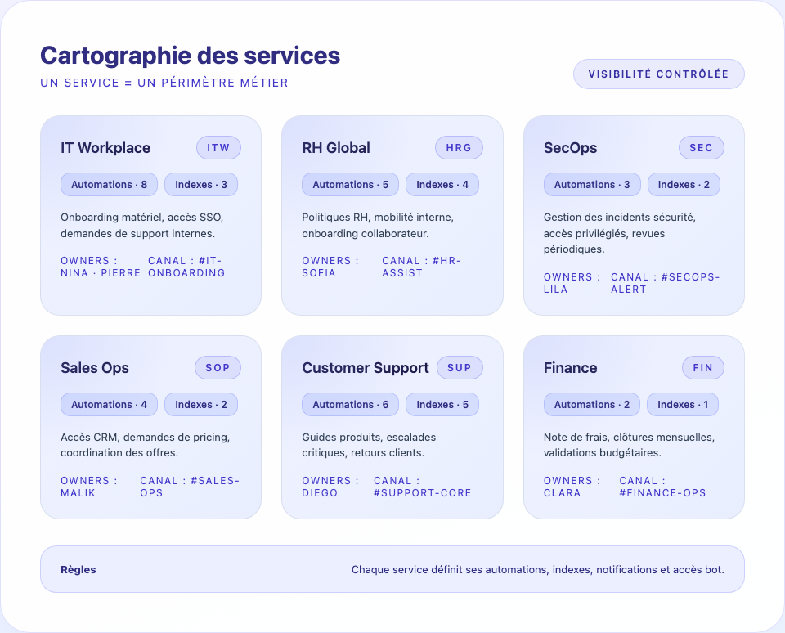Open the #HR-ASSIST channel link

(421, 267)
